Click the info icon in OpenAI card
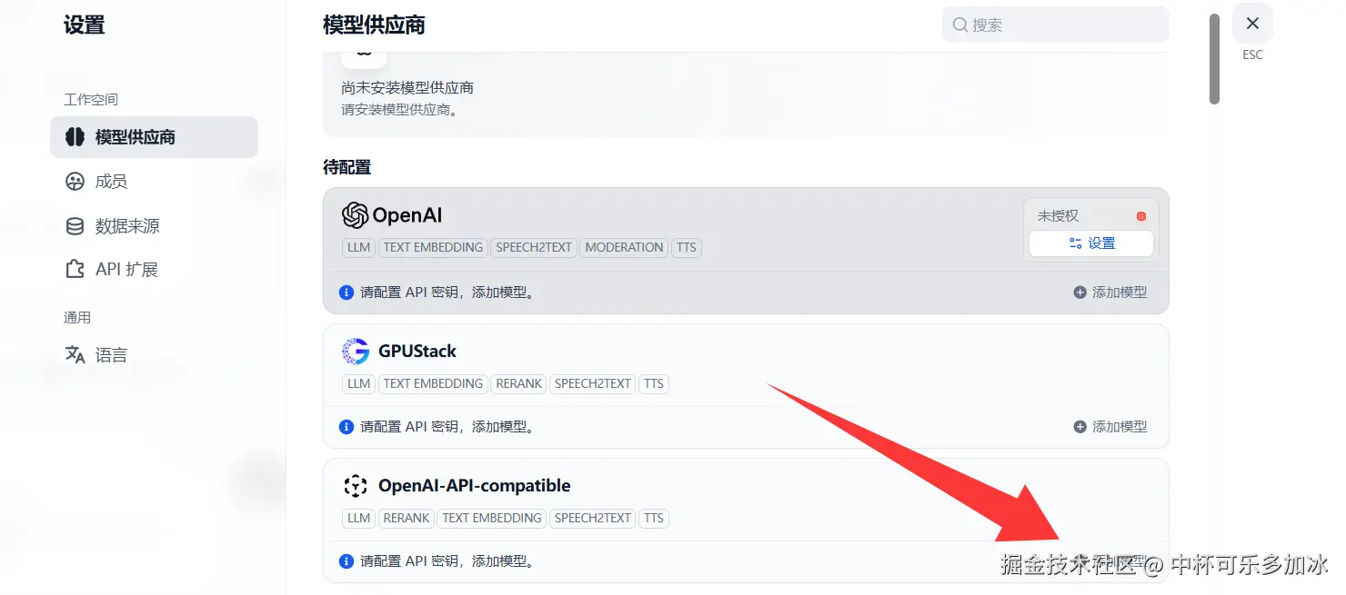 pos(347,293)
